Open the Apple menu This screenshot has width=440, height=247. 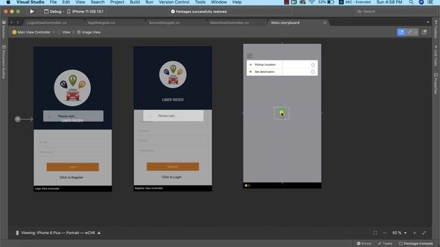[8, 2]
